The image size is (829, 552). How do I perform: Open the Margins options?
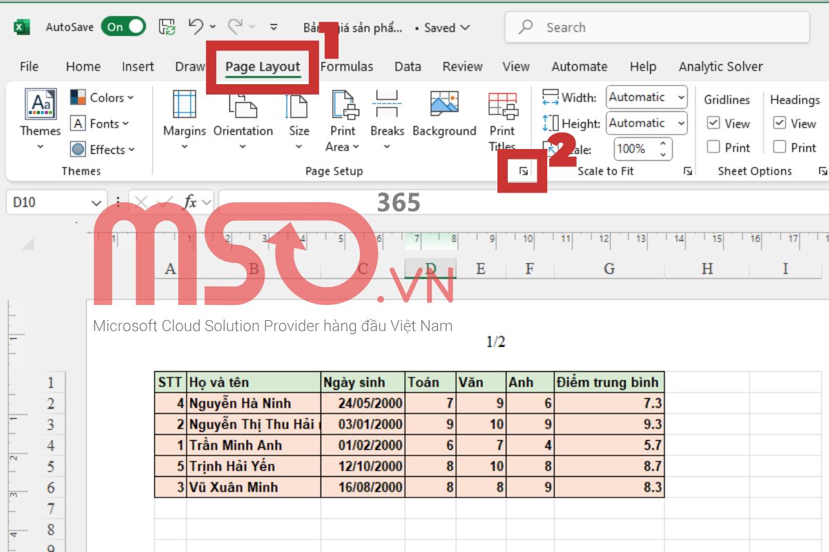(184, 121)
